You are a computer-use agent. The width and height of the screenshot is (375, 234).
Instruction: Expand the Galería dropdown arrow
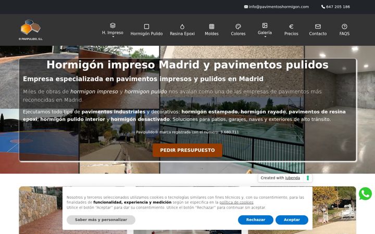[x=265, y=37]
